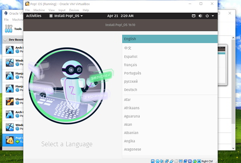Select Afrikaans language

pyautogui.click(x=170, y=108)
